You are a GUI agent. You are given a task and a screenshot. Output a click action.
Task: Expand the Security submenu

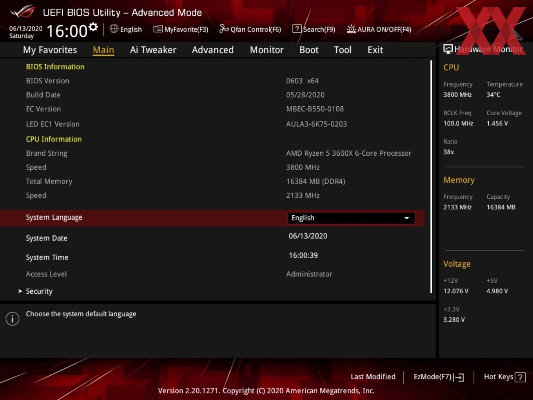pyautogui.click(x=39, y=291)
